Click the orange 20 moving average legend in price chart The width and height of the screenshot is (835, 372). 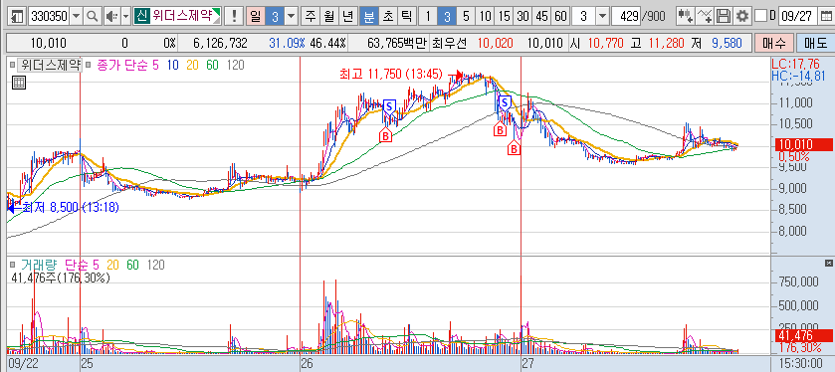click(192, 66)
